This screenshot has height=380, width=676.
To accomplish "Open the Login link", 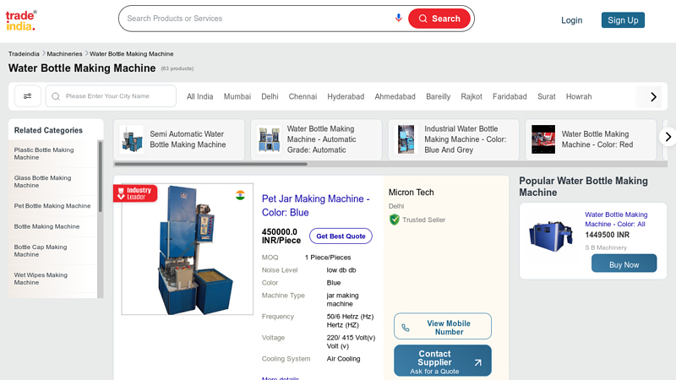I will (571, 20).
